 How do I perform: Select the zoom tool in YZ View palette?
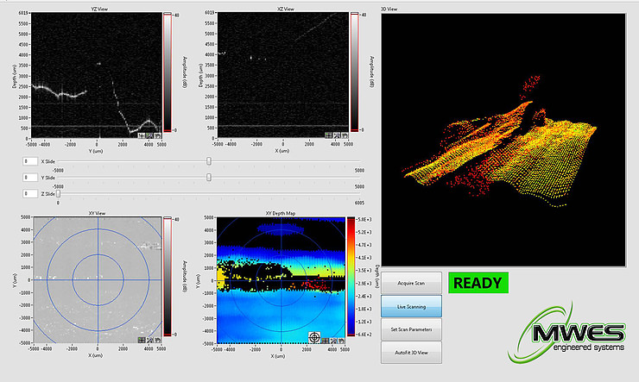pos(149,136)
